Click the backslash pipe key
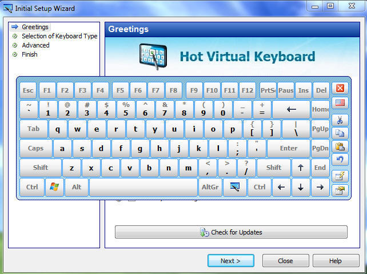 click(x=296, y=129)
